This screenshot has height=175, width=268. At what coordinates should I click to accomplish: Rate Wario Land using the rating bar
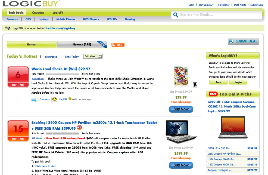[63, 74]
